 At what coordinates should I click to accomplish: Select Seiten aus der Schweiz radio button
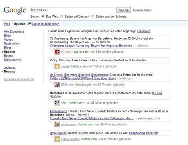pyautogui.click(x=92, y=16)
